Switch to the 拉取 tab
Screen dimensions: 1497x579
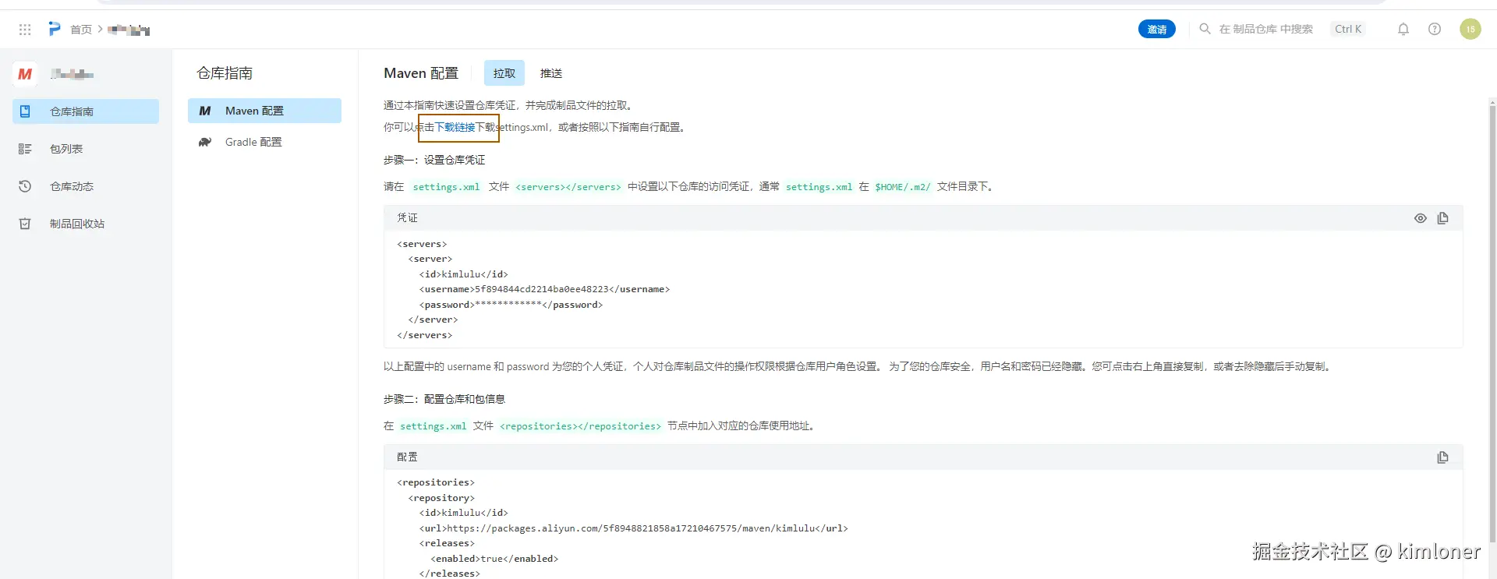click(504, 73)
